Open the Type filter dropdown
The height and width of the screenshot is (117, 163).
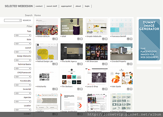pos(23,35)
